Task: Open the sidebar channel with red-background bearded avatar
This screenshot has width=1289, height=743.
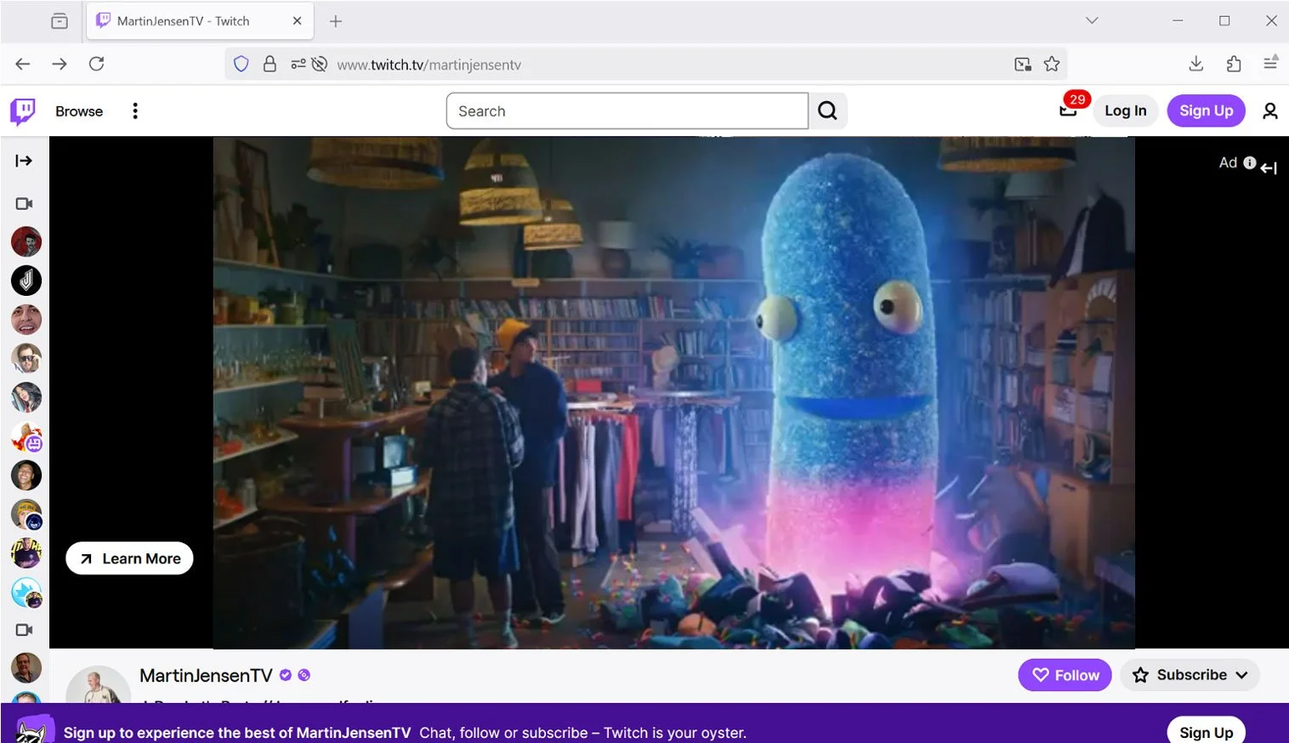Action: (x=26, y=242)
